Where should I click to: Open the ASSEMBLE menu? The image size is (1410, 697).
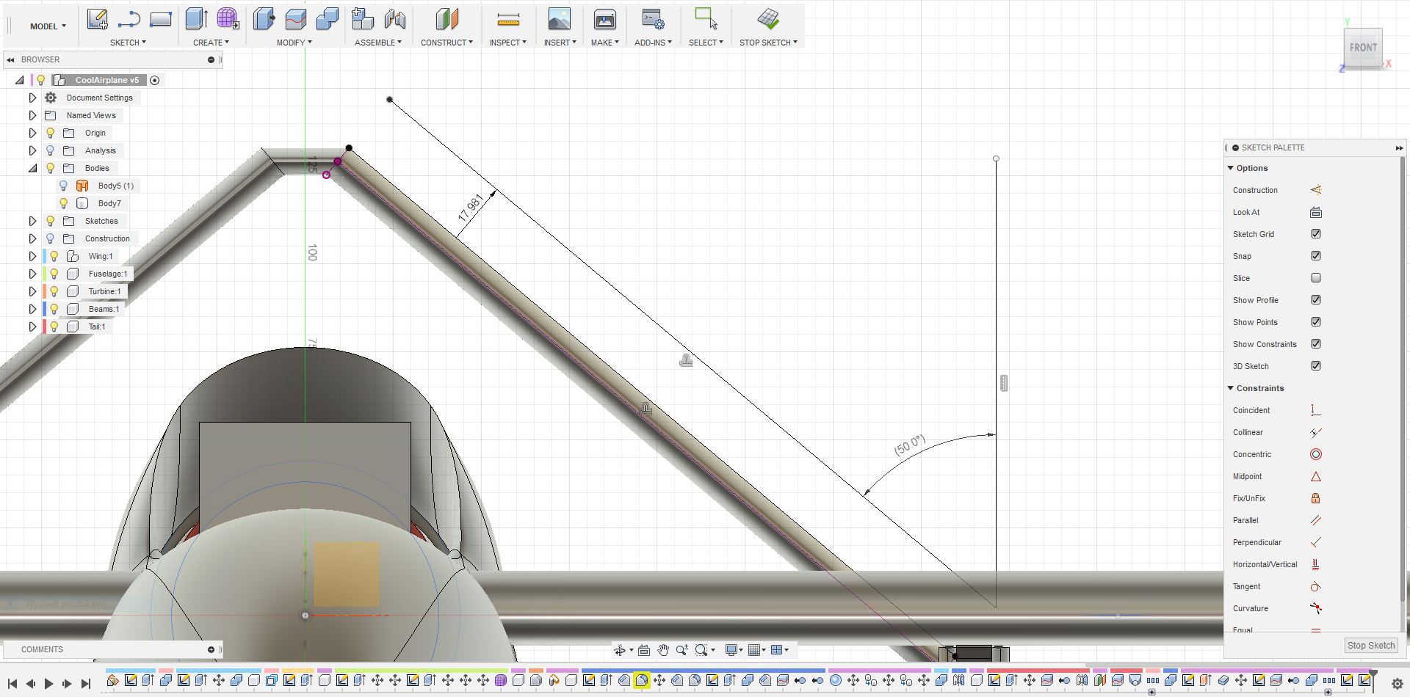click(x=378, y=43)
